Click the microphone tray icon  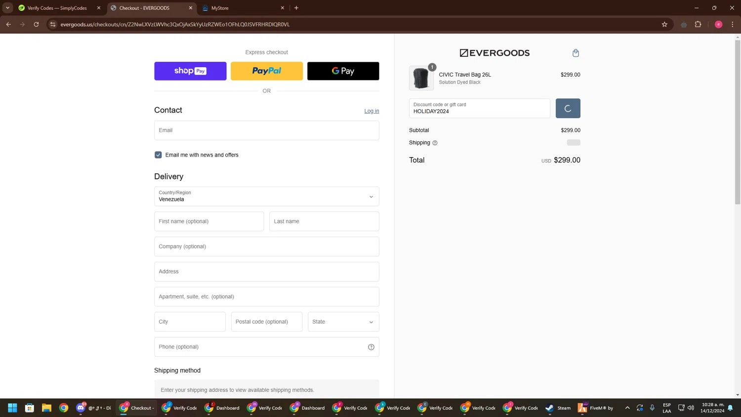pos(652,408)
